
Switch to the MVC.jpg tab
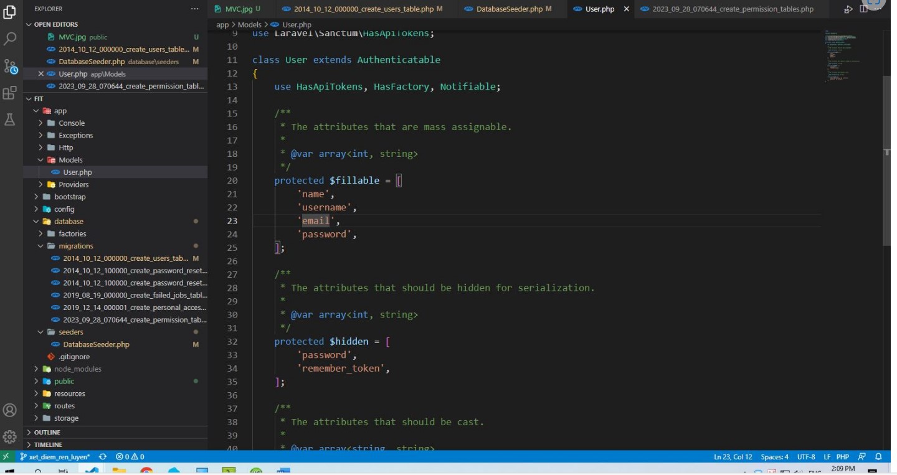click(x=238, y=9)
